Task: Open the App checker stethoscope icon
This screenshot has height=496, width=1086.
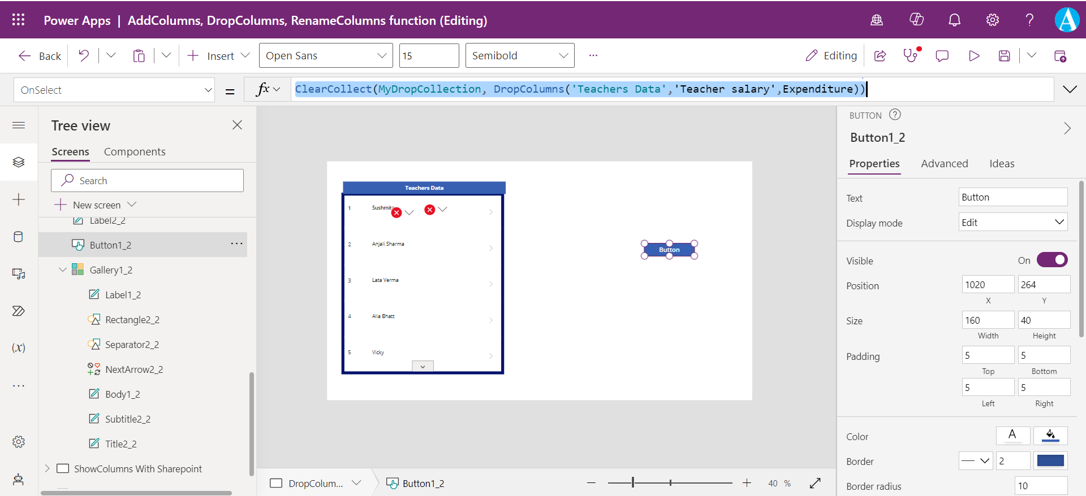Action: click(x=910, y=55)
